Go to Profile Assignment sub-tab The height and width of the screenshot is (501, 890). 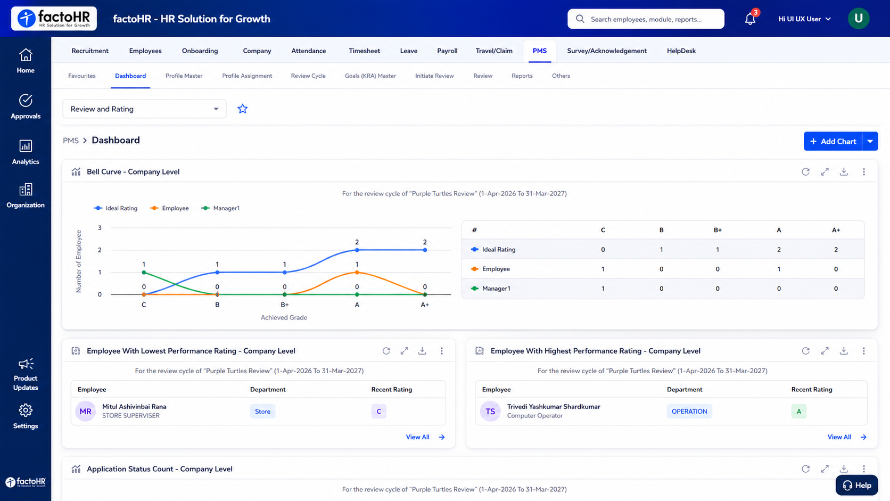click(x=247, y=76)
